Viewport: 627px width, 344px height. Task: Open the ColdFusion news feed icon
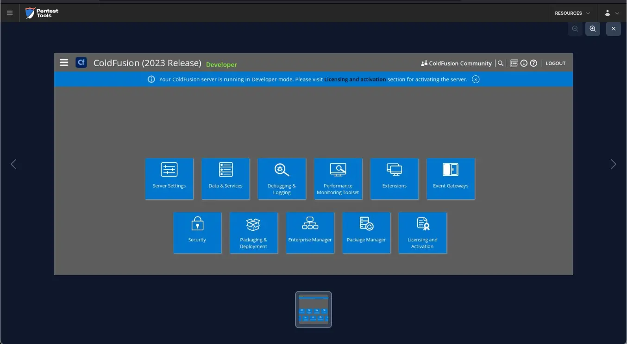514,63
